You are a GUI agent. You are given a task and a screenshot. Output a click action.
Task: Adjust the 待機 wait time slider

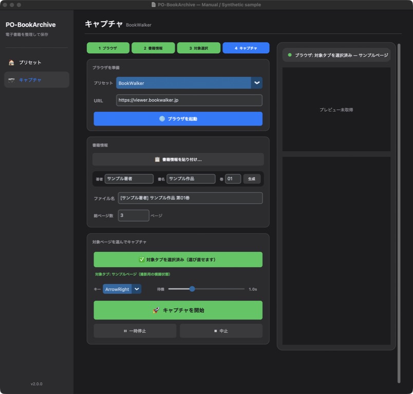[206, 289]
